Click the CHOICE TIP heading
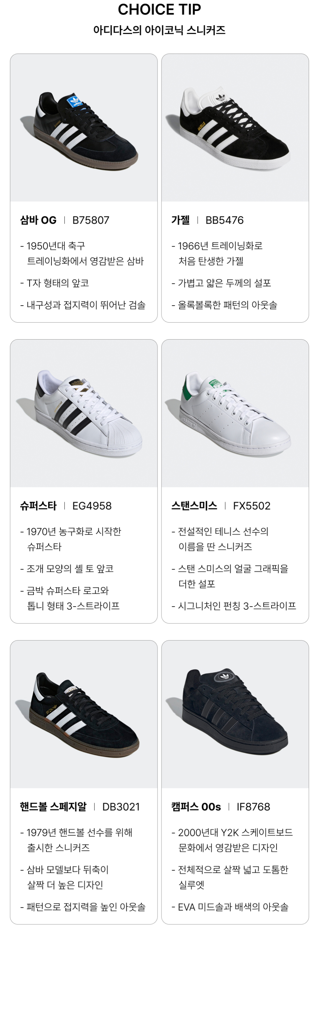The image size is (319, 1011). 159,9
